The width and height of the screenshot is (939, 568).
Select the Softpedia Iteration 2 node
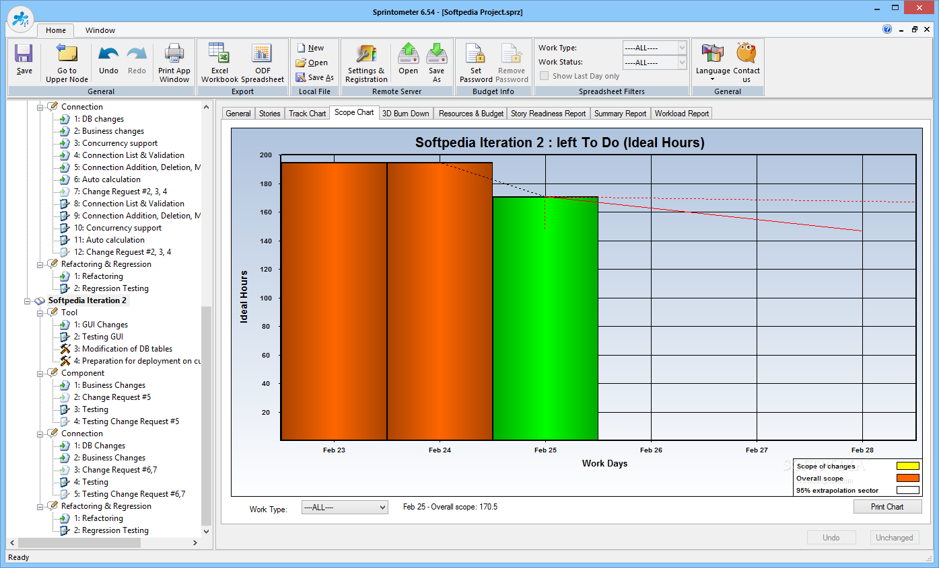(87, 300)
